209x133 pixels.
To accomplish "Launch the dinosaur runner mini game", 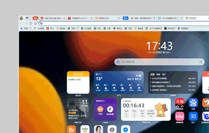I will (x=110, y=109).
